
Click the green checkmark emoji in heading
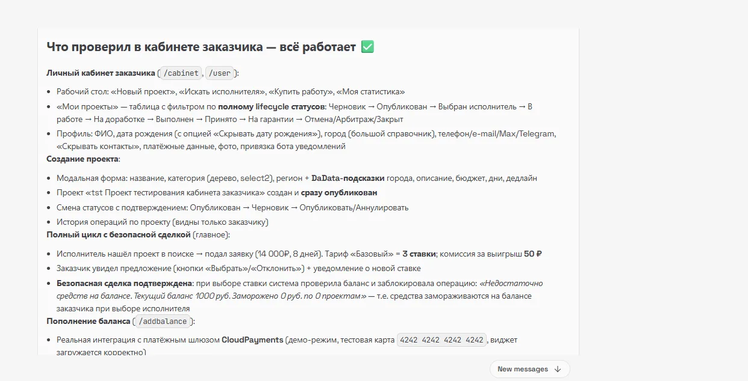[367, 47]
